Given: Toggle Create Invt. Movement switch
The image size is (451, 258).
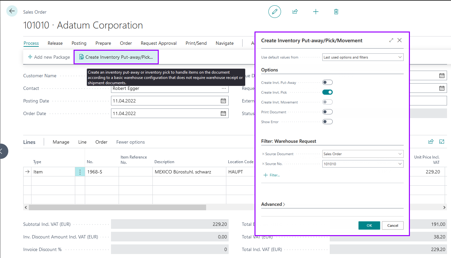Looking at the screenshot, I should [x=327, y=102].
